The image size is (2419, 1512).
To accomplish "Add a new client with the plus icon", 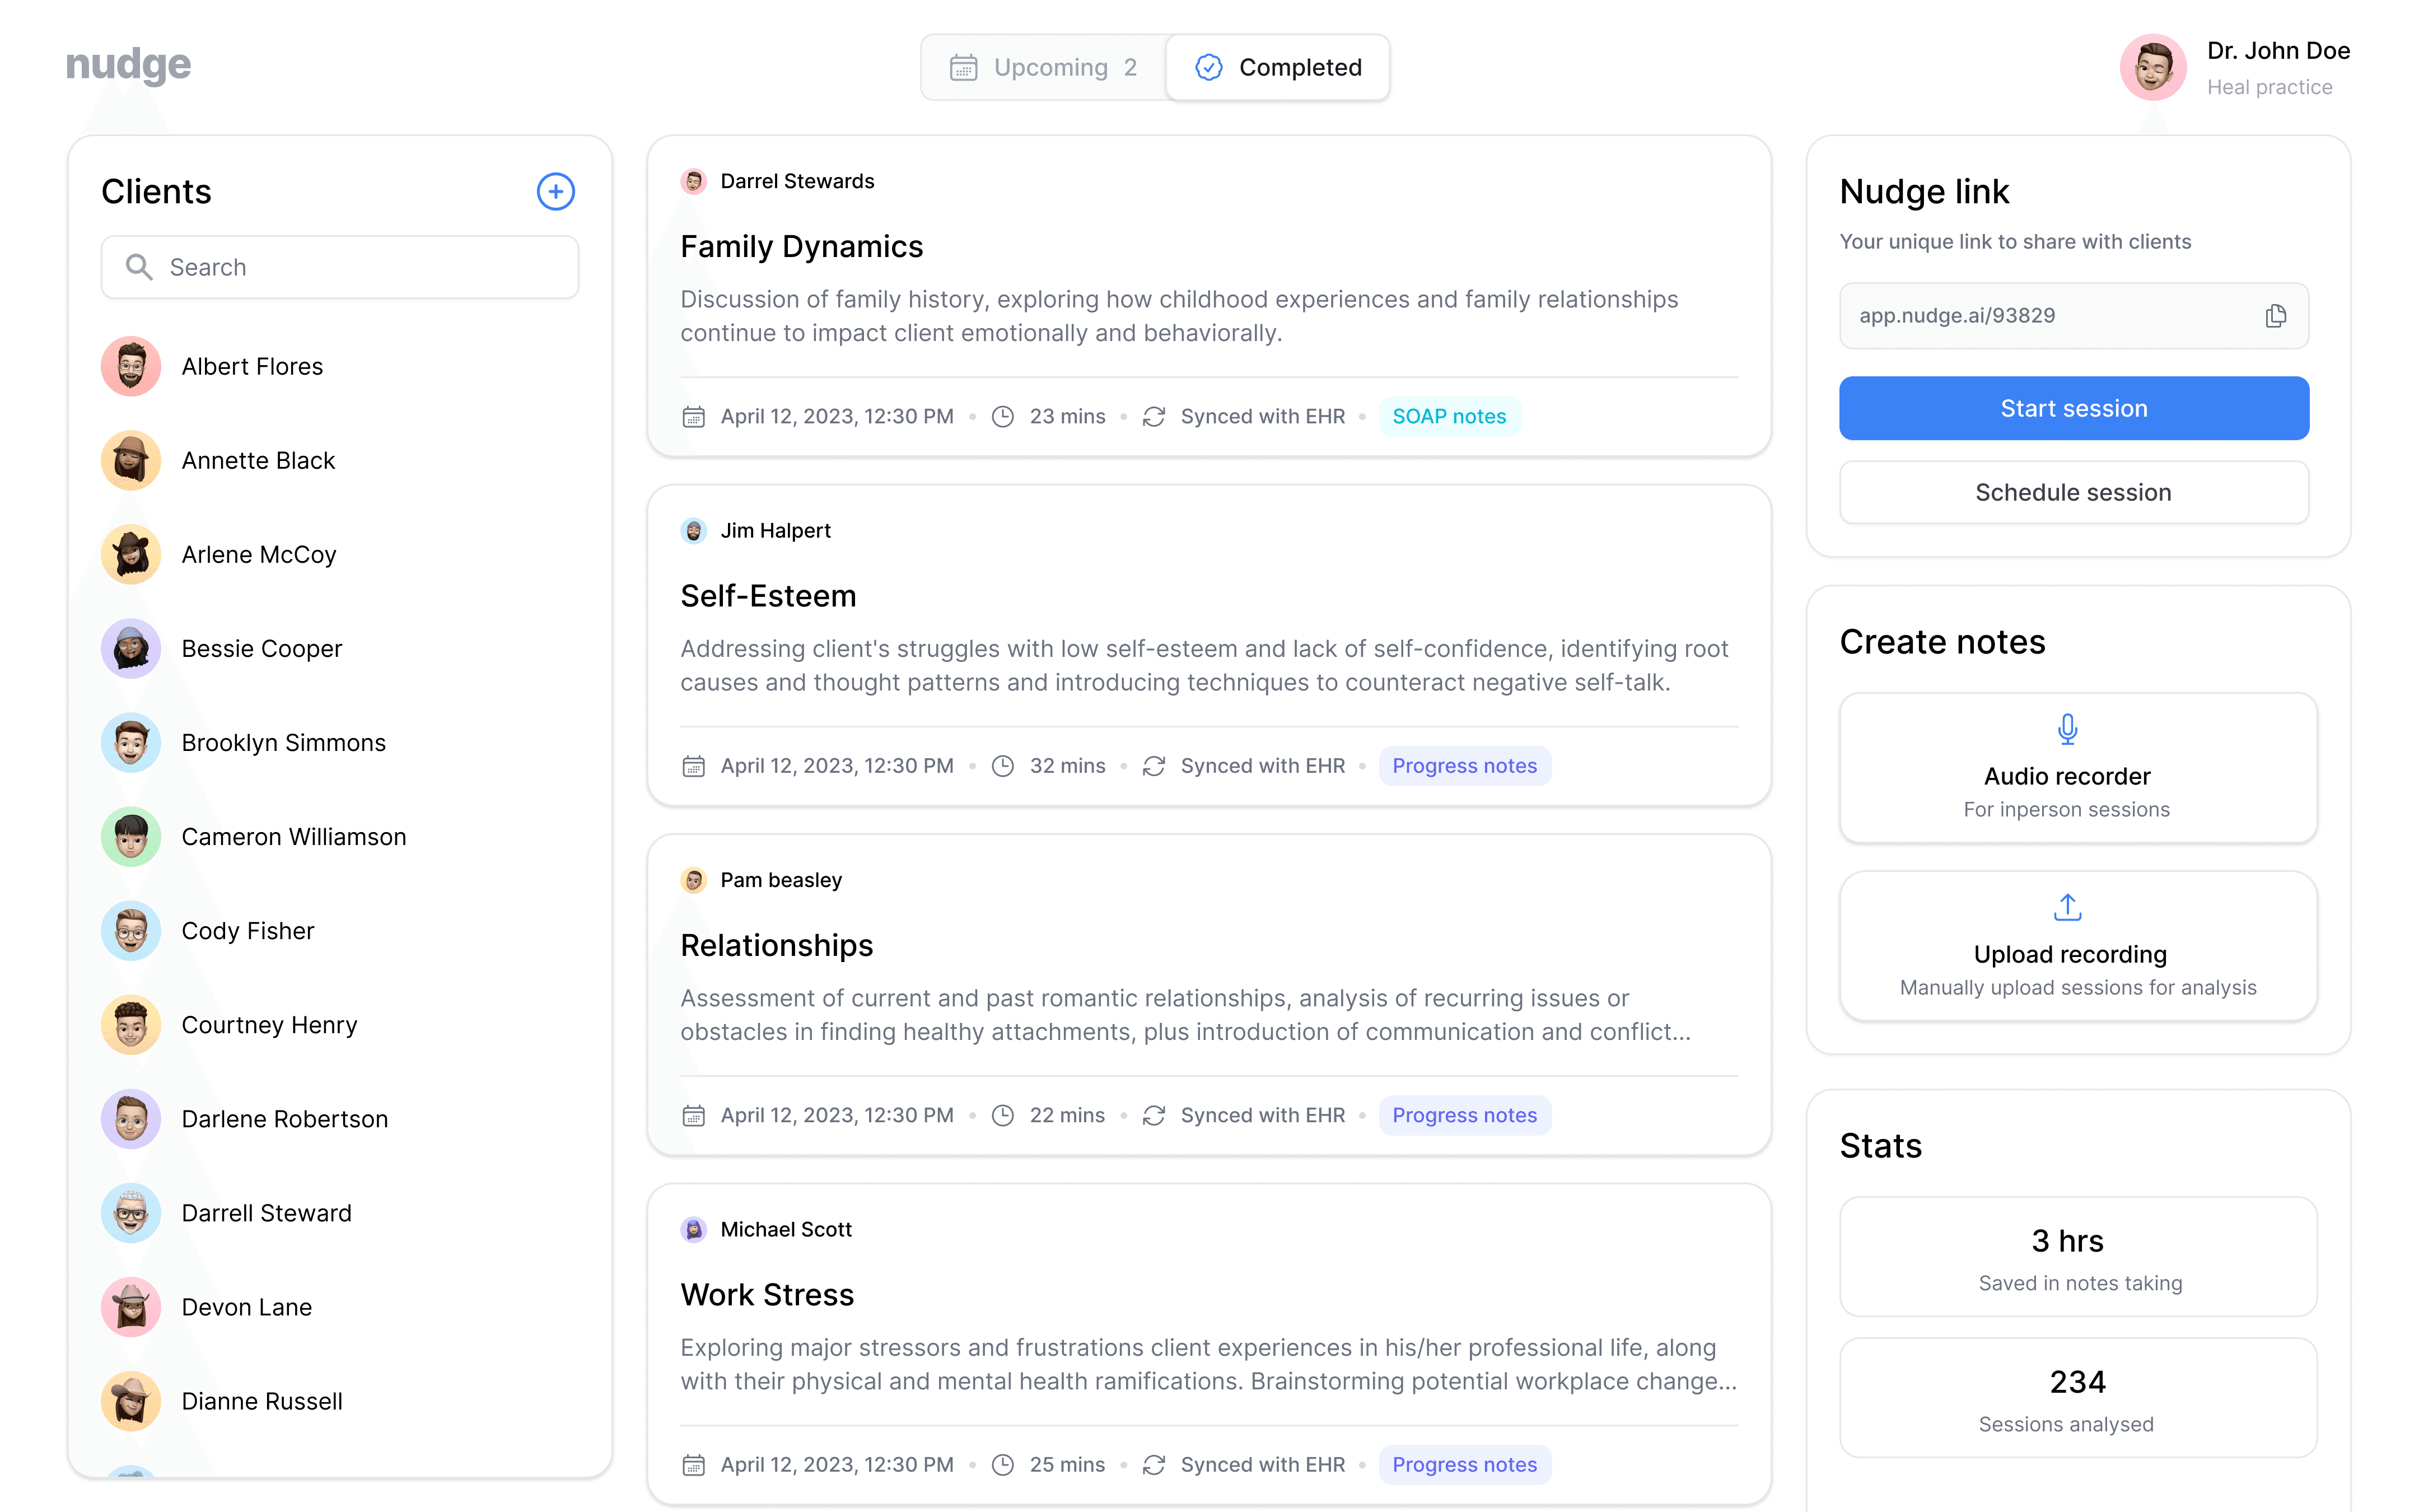I will click(x=556, y=191).
